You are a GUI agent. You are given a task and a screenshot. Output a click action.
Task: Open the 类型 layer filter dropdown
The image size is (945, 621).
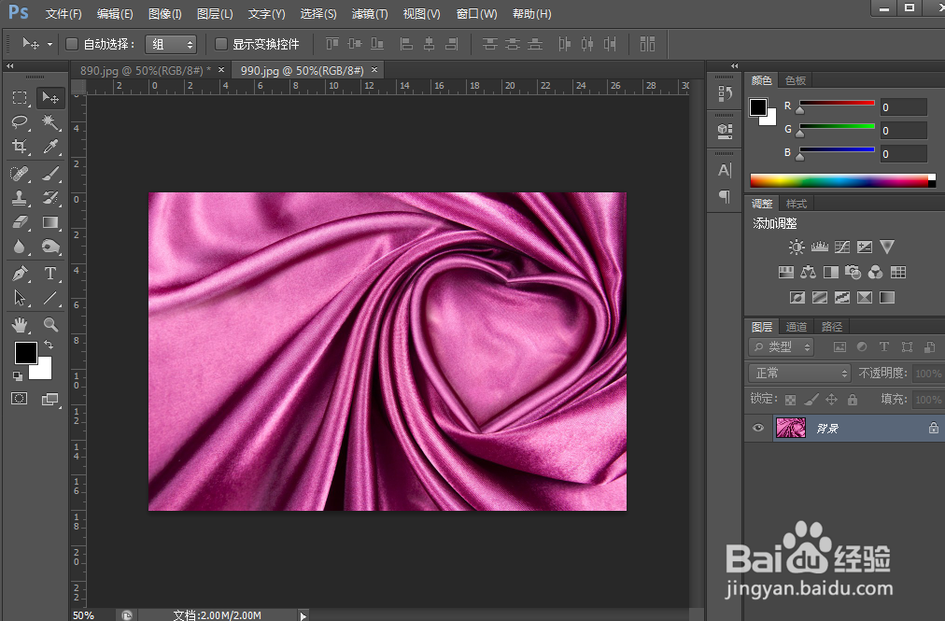coord(781,346)
